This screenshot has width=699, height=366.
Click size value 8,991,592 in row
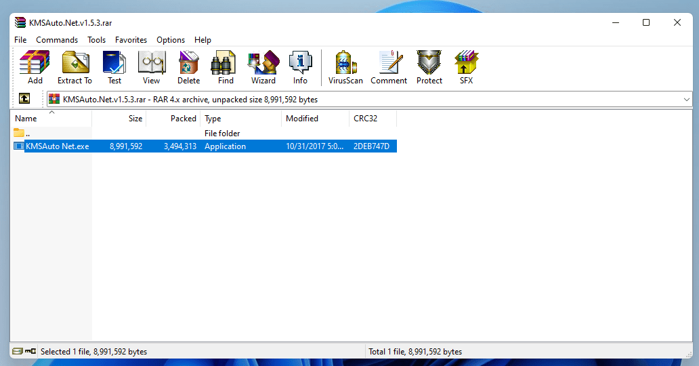pos(126,146)
